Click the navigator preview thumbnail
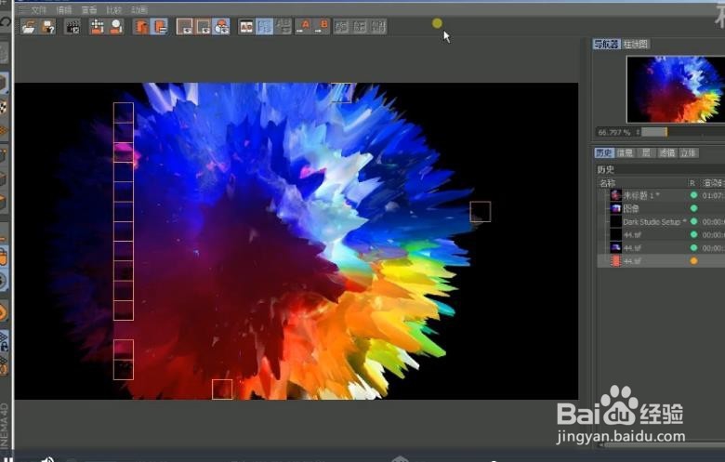The image size is (725, 462). click(x=676, y=89)
